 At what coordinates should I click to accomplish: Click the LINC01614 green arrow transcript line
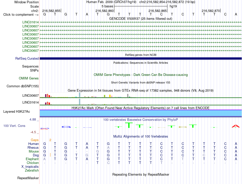pyautogui.click(x=141, y=22)
